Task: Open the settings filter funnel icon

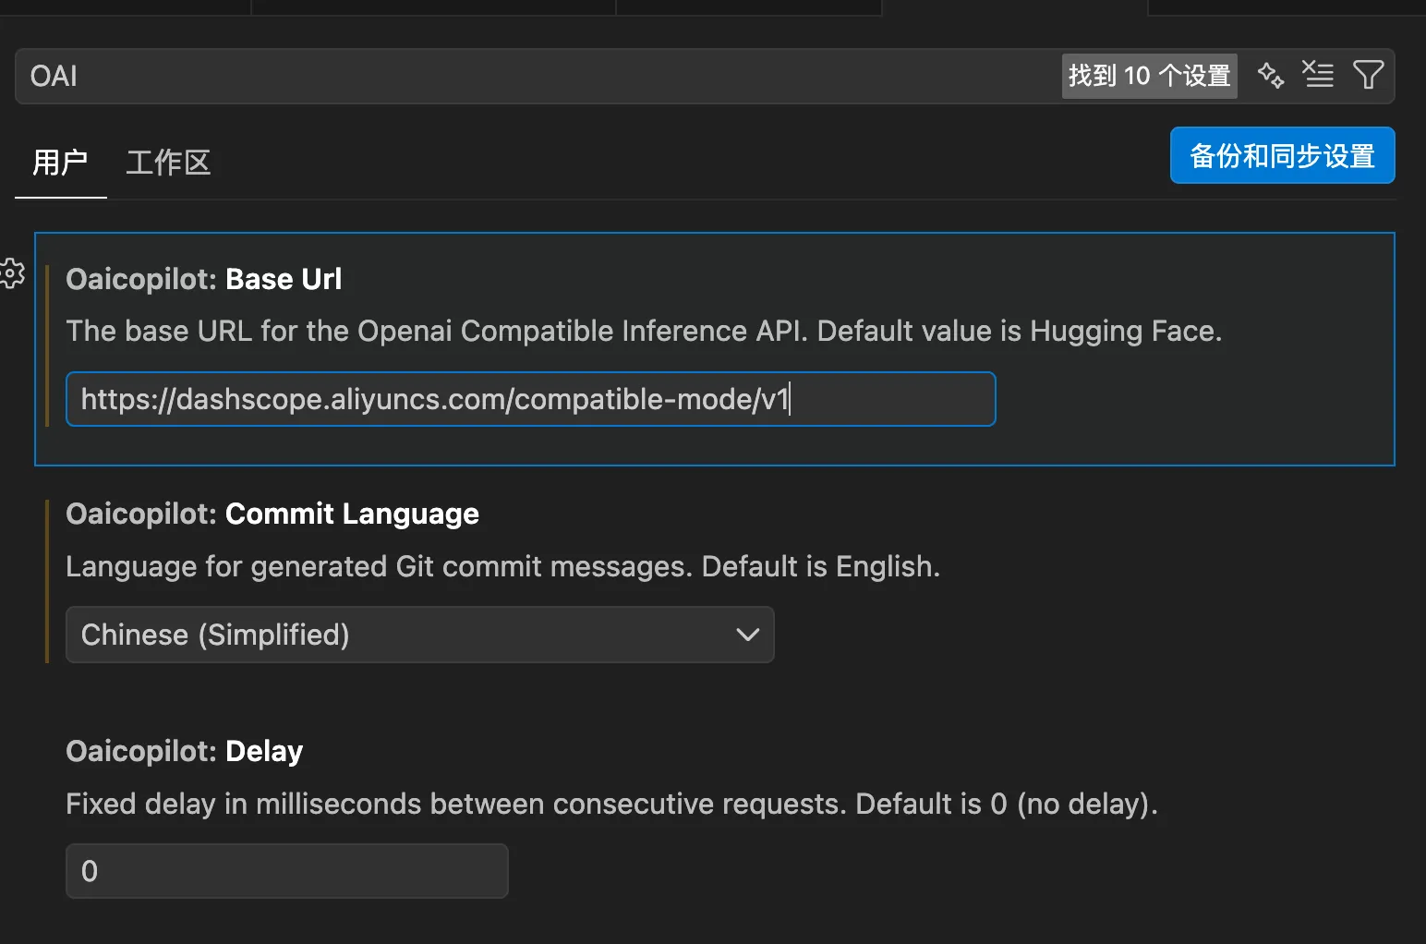Action: pyautogui.click(x=1368, y=75)
